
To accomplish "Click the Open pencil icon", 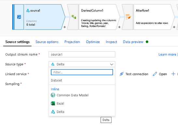I will point(155,74).
